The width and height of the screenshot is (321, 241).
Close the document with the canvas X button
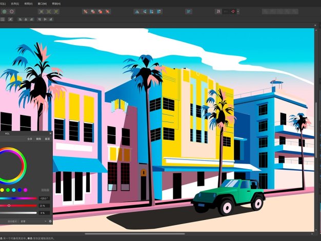[315, 26]
